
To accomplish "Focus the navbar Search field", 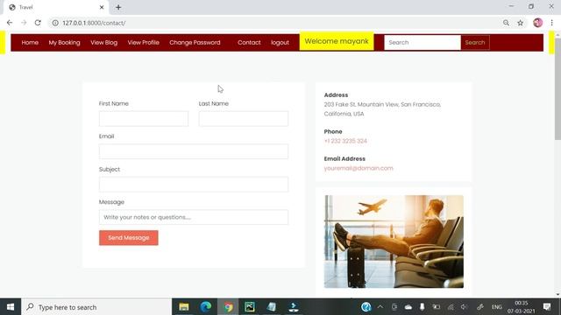I will click(423, 43).
